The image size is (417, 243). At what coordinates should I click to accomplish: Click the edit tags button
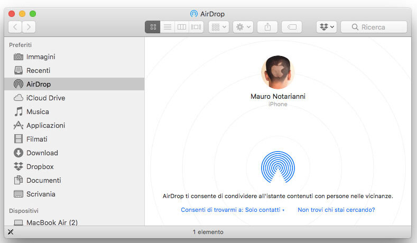point(292,27)
